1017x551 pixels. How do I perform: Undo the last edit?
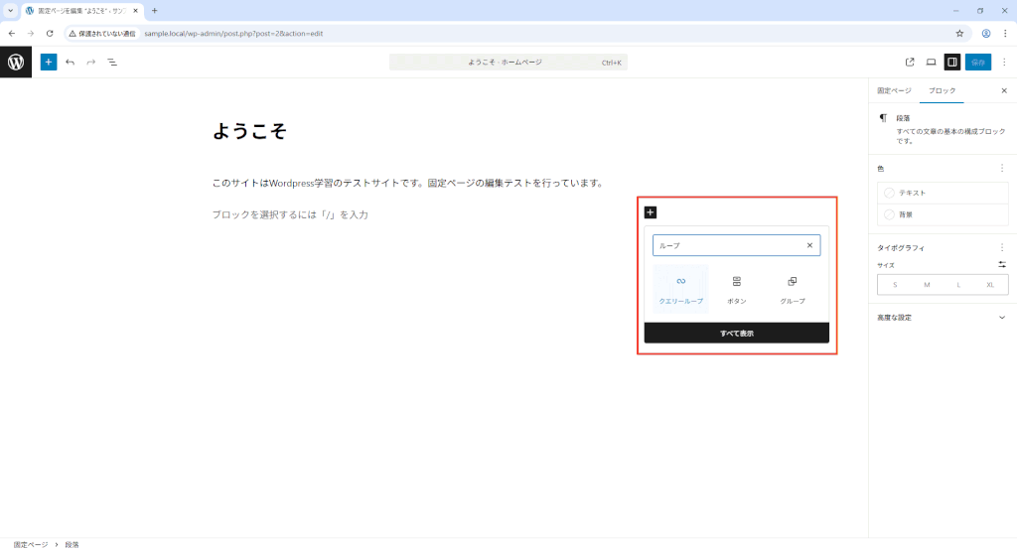point(71,63)
